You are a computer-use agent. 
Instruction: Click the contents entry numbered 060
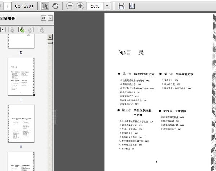172,117
